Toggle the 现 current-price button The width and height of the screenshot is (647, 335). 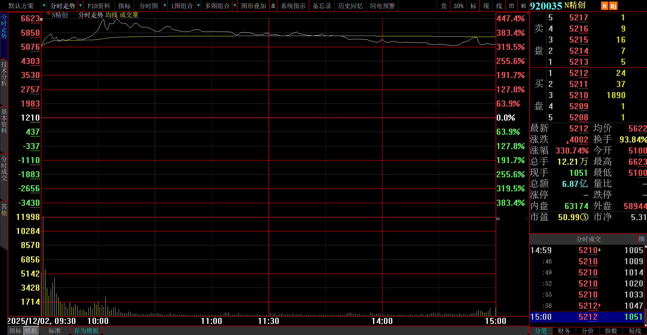click(x=486, y=6)
